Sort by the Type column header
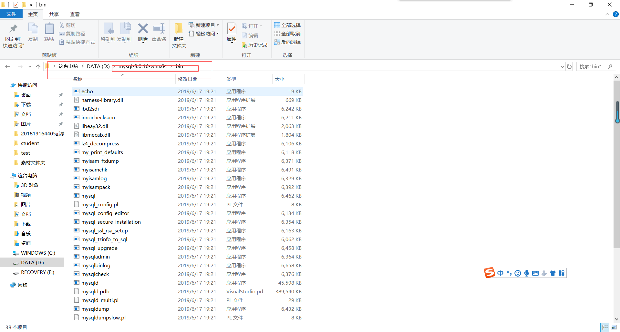The height and width of the screenshot is (332, 620). pos(248,79)
